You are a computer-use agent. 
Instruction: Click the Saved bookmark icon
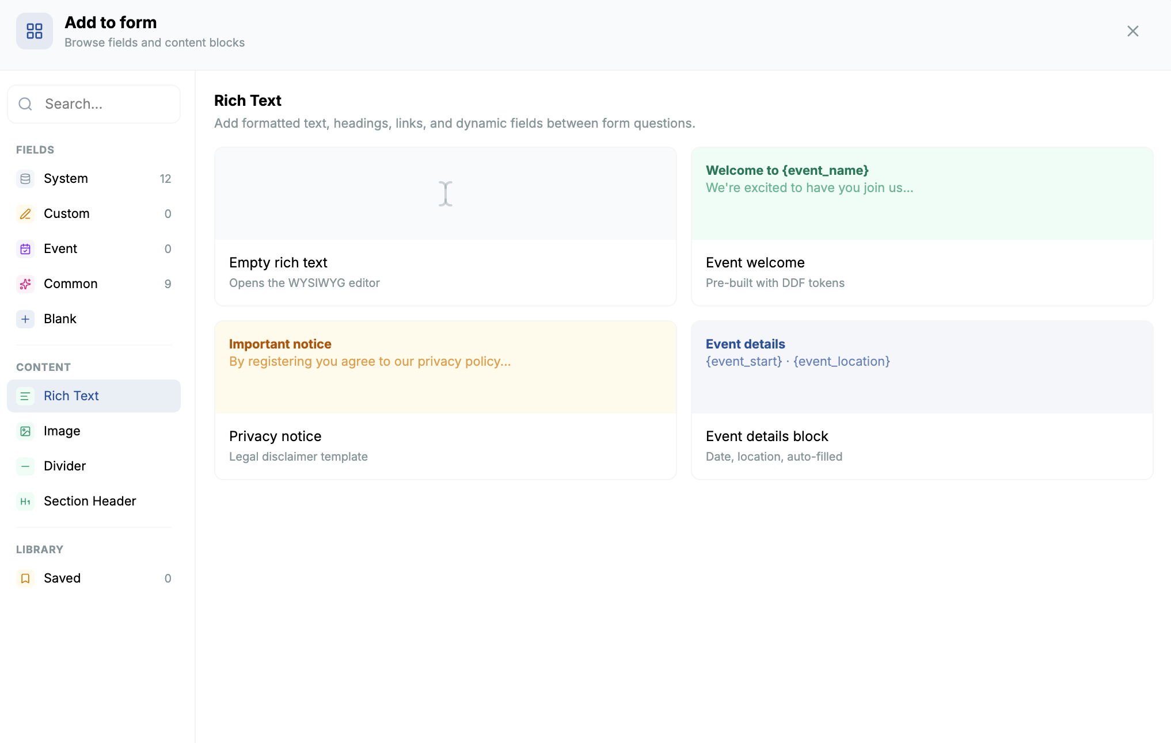click(25, 579)
